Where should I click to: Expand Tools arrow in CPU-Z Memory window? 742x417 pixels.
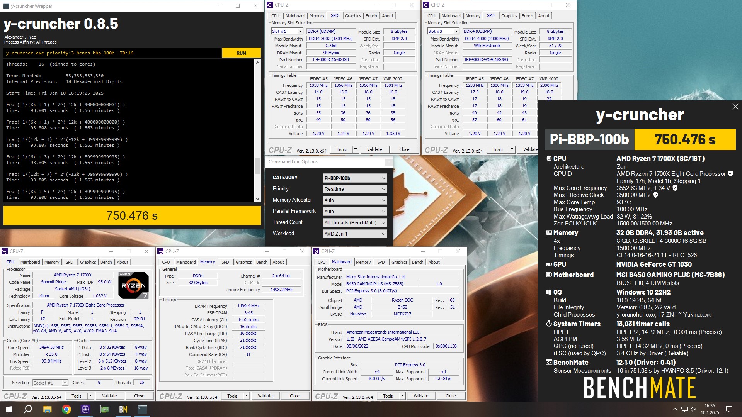(x=246, y=396)
